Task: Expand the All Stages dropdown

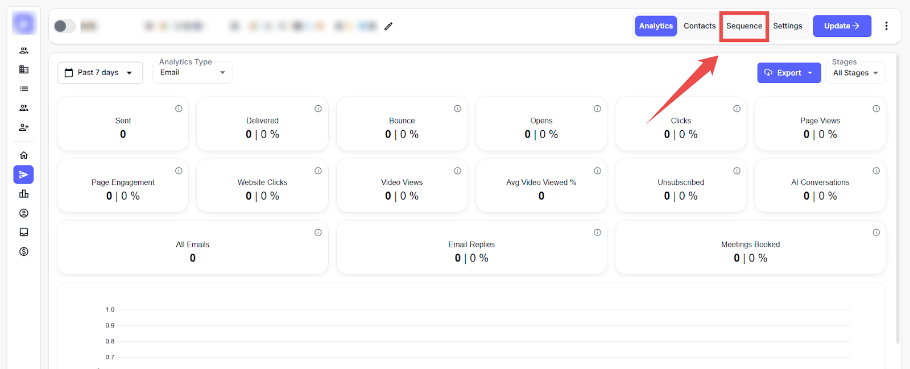Action: point(855,73)
